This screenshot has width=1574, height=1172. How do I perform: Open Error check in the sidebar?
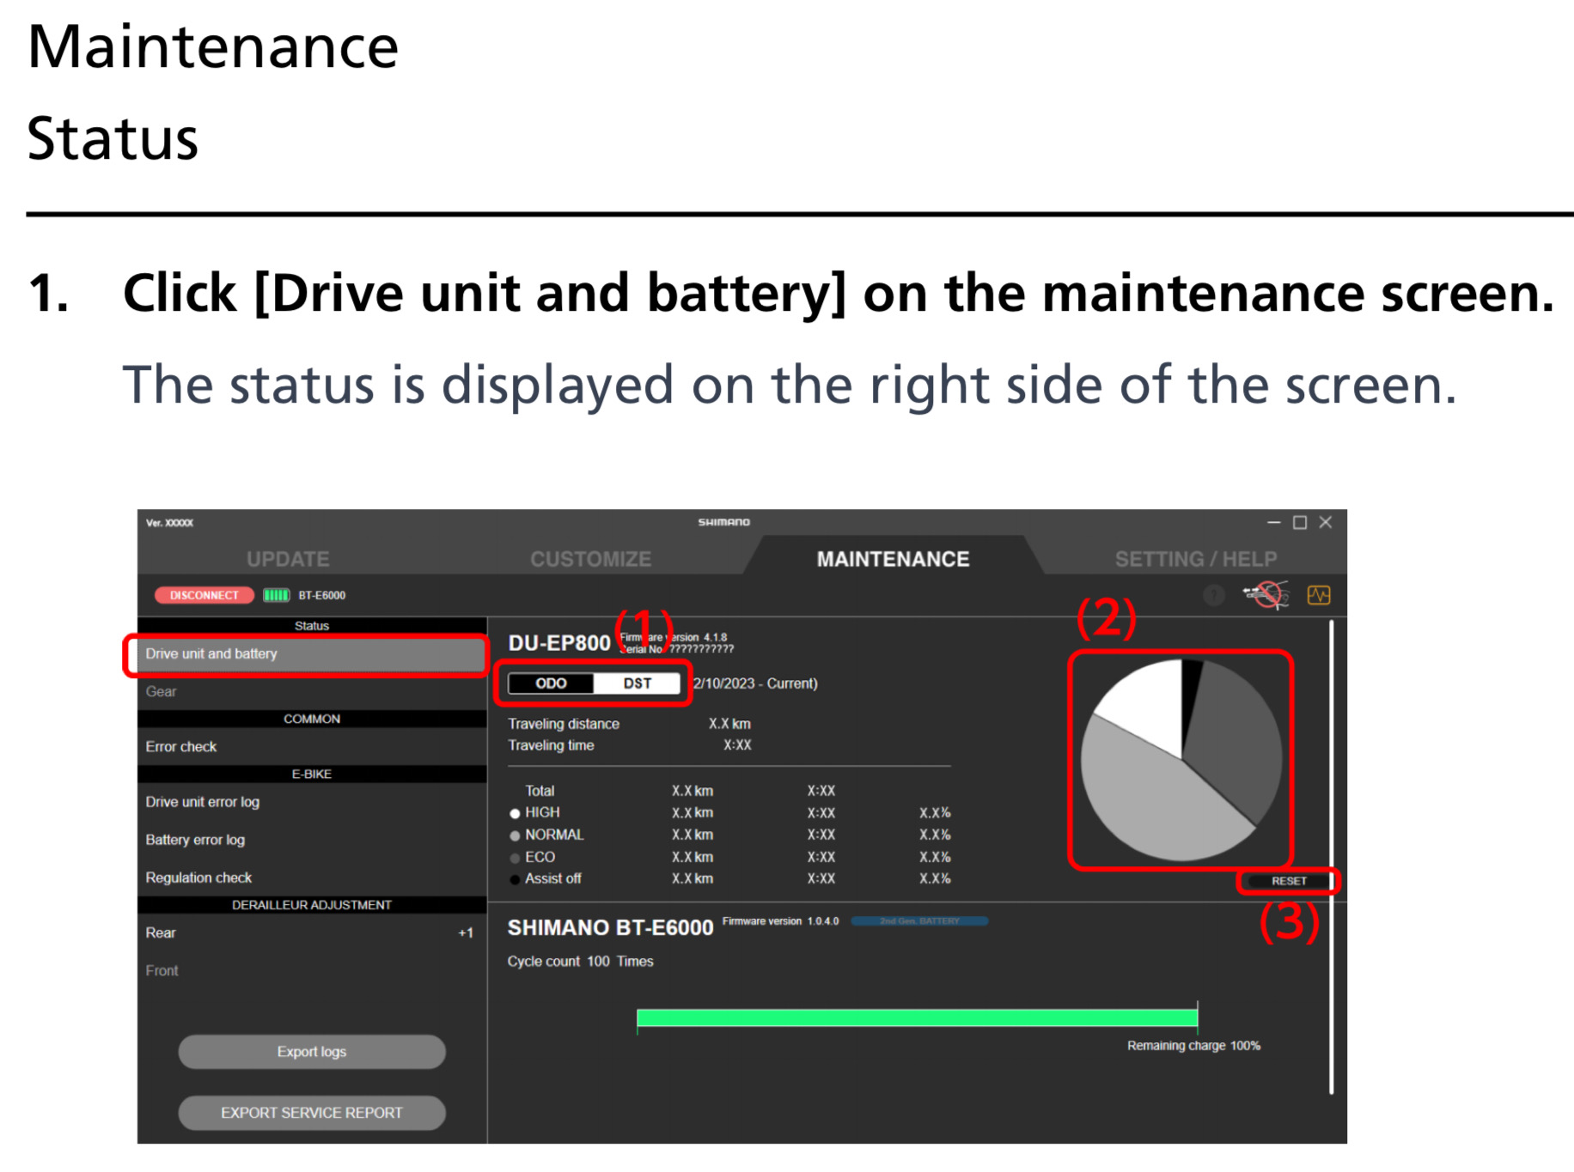click(311, 747)
